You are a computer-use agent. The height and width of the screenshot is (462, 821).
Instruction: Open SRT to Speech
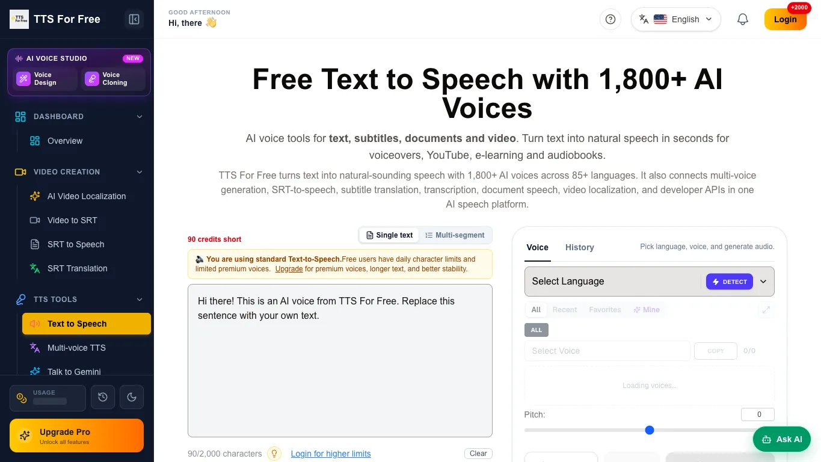tap(87, 244)
